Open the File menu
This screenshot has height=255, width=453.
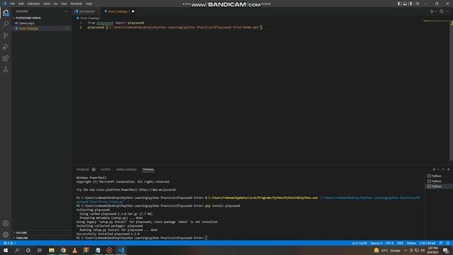click(x=12, y=4)
